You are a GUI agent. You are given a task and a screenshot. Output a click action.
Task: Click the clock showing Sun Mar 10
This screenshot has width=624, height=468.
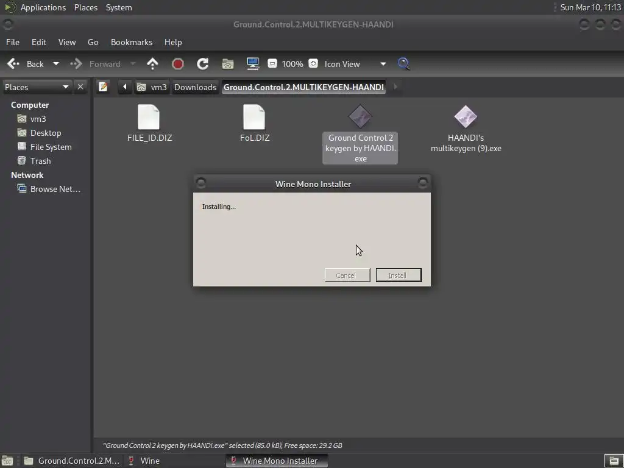pos(590,7)
